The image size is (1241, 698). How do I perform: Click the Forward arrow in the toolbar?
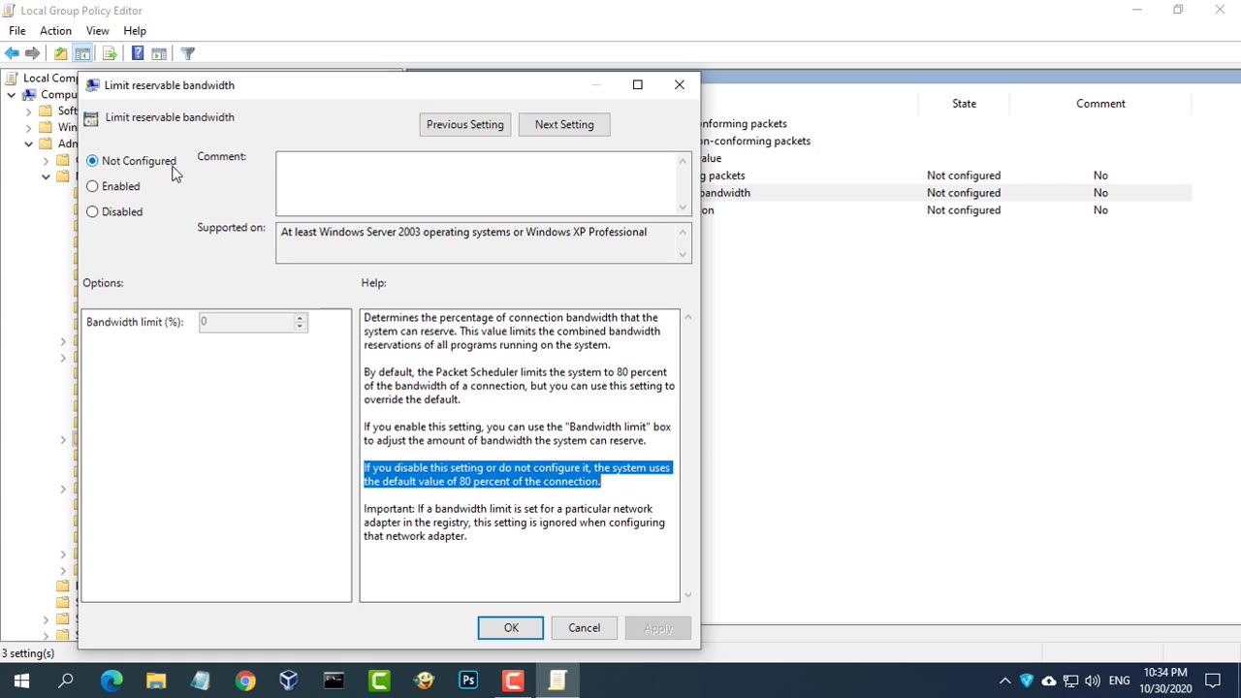tap(33, 53)
